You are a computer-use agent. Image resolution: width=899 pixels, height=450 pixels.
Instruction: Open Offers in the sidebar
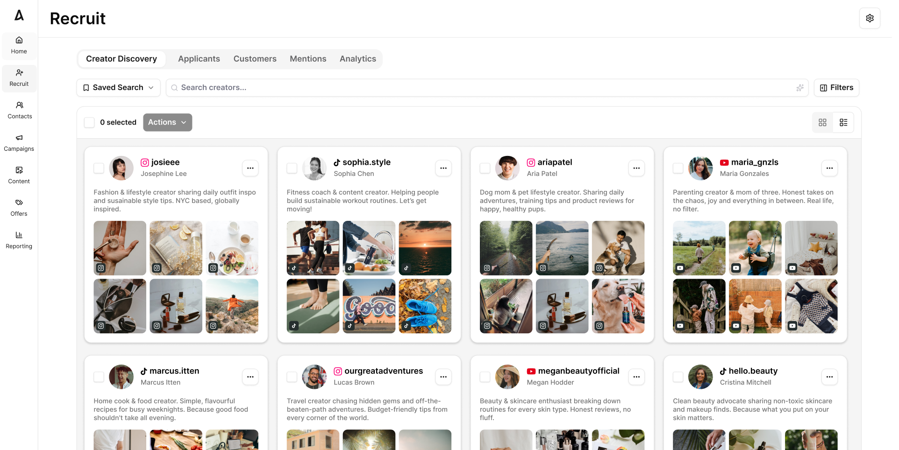[x=19, y=208]
